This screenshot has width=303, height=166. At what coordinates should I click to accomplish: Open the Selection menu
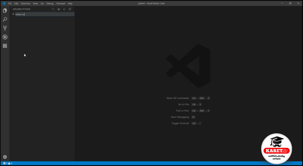pos(25,4)
